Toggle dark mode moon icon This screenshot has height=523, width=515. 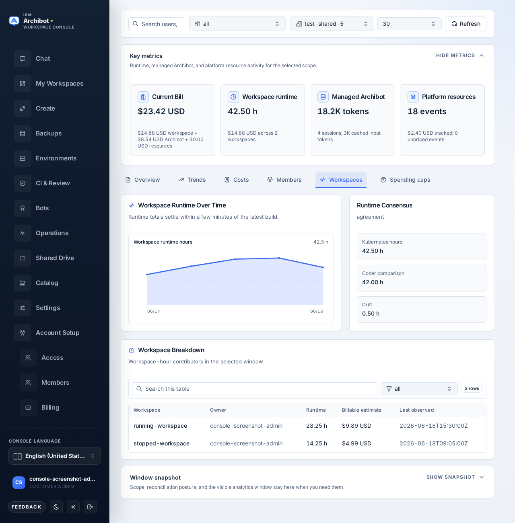coord(56,507)
